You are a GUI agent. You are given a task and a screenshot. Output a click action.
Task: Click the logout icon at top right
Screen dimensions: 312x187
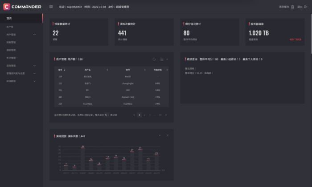(306, 7)
